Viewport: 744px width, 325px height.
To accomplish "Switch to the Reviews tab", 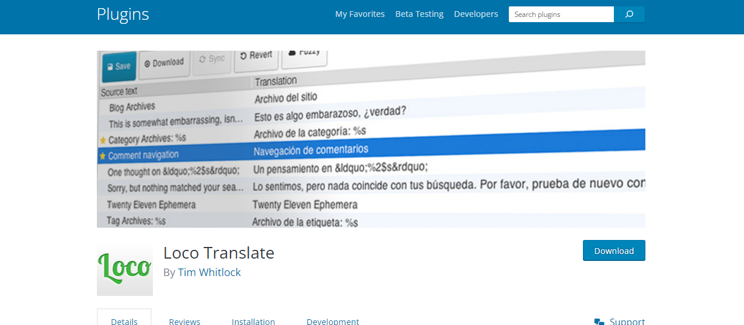I will [184, 321].
